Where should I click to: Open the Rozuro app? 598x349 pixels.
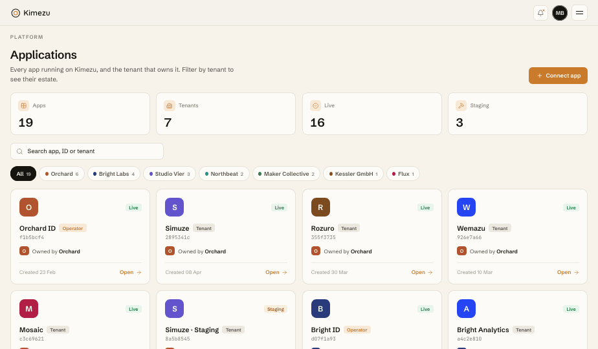click(422, 273)
